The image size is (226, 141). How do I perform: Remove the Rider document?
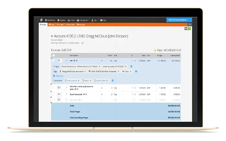[x=90, y=80]
